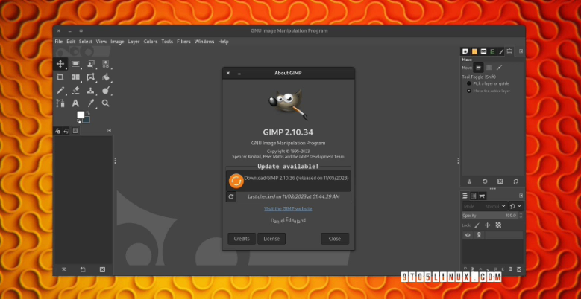The image size is (581, 299).
Task: Open left dock tab configuration menu
Action: pos(110,130)
